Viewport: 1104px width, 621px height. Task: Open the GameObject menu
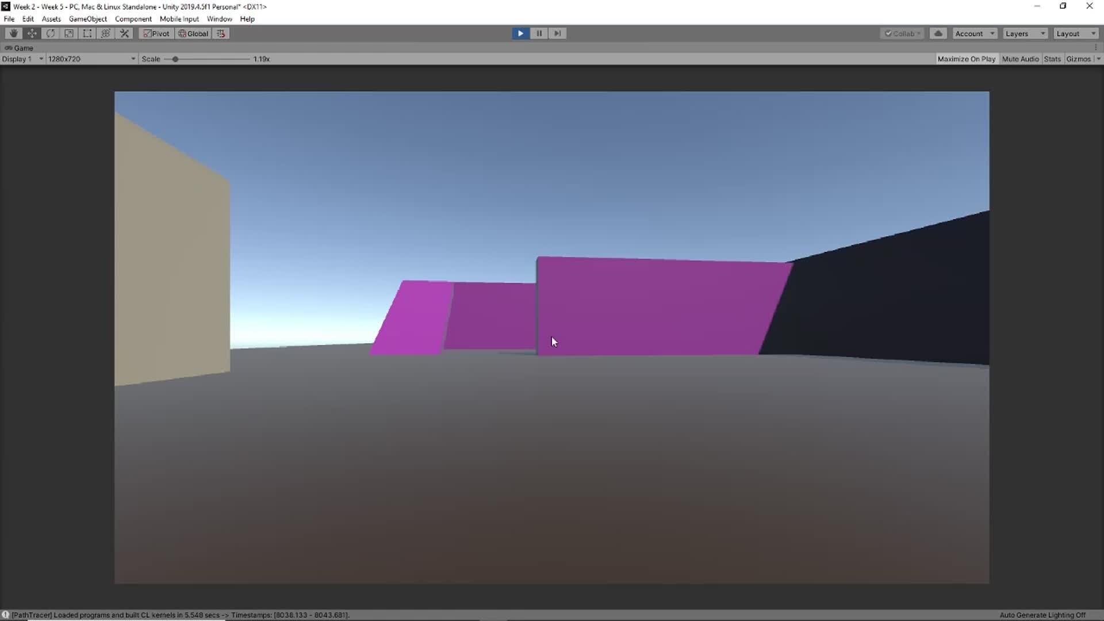tap(87, 19)
